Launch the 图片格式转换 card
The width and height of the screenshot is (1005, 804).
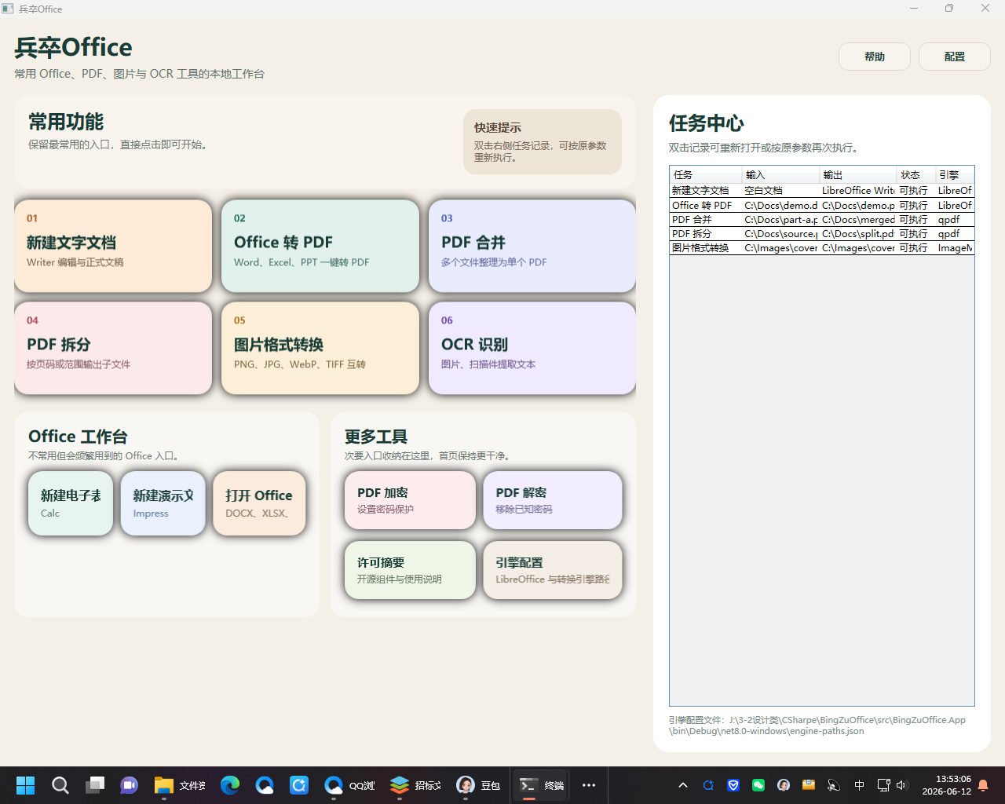click(320, 348)
